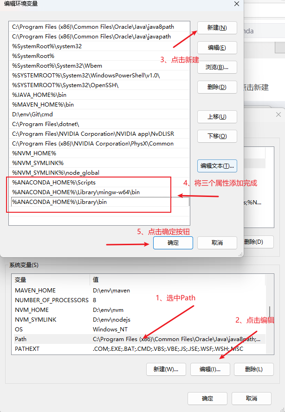Select MAVEN_HOME system variable row

138,290
